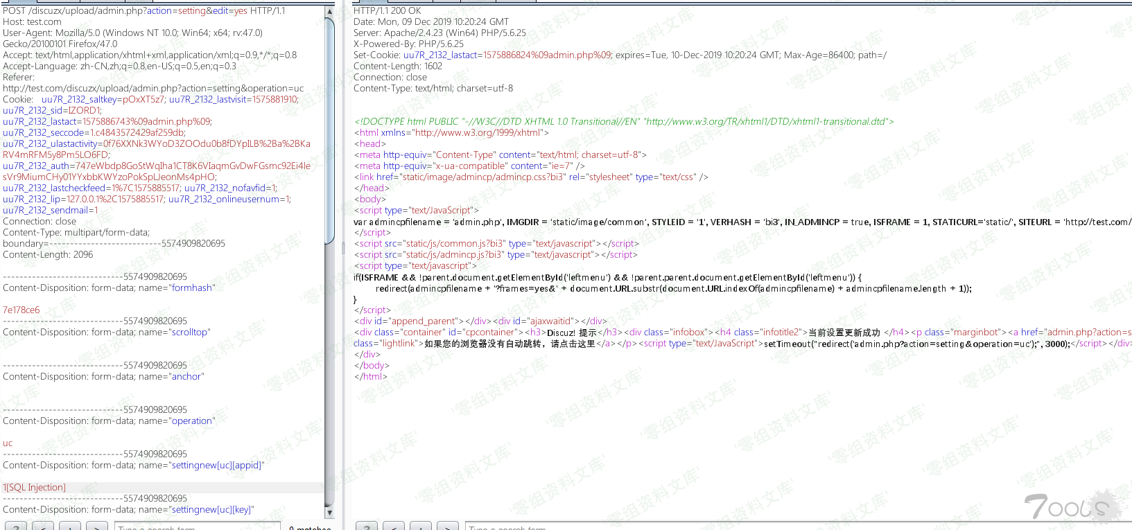Click the uu7R_2132_sid cookie entry
Image resolution: width=1132 pixels, height=530 pixels.
click(x=52, y=110)
